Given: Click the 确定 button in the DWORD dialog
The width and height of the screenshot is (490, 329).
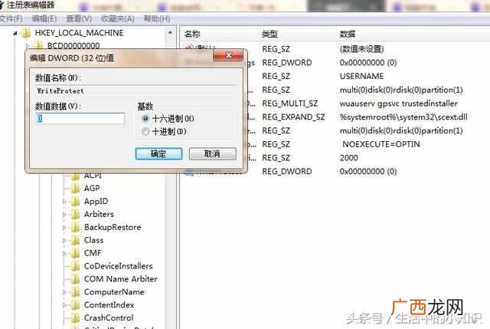Looking at the screenshot, I should click(158, 153).
